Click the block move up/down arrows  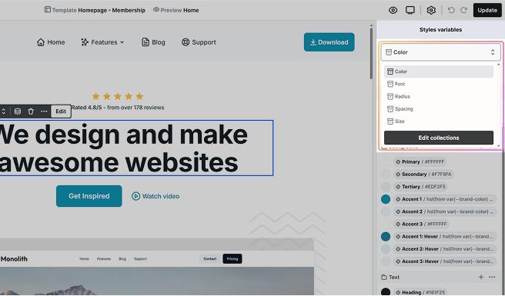(4, 111)
